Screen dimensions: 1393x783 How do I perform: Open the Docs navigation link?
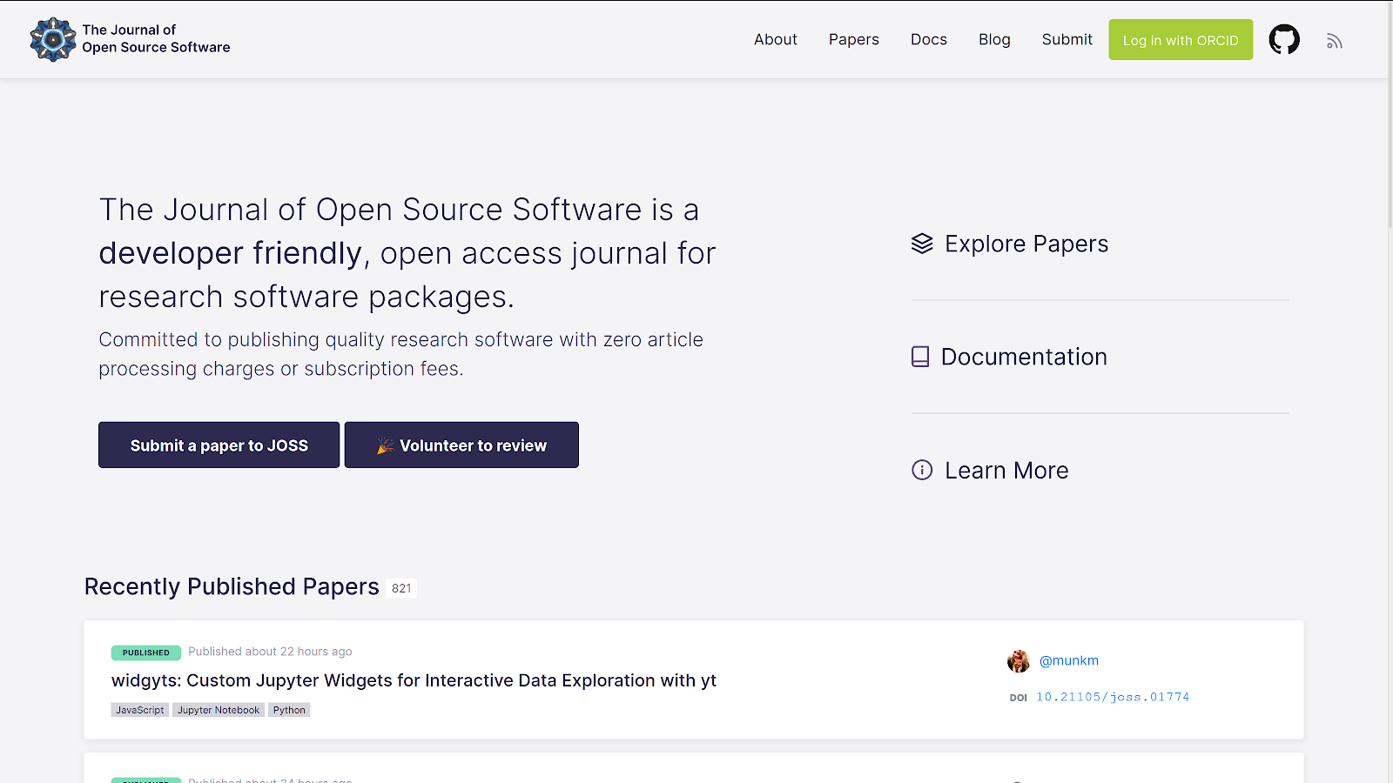pos(929,39)
